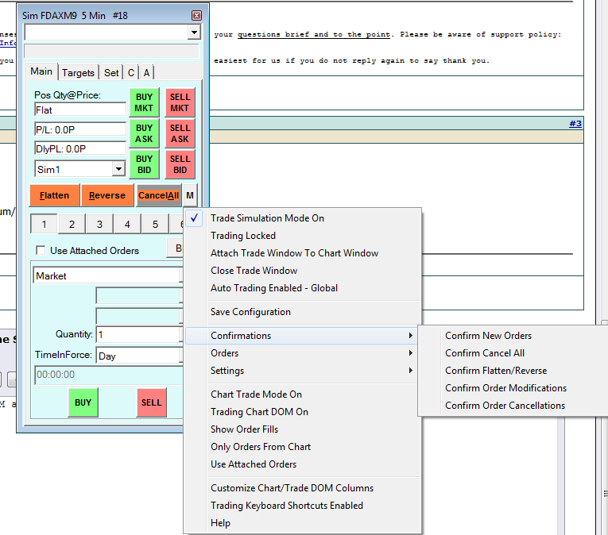608x535 pixels.
Task: Click the P/L: 0.0P field
Action: coord(80,129)
